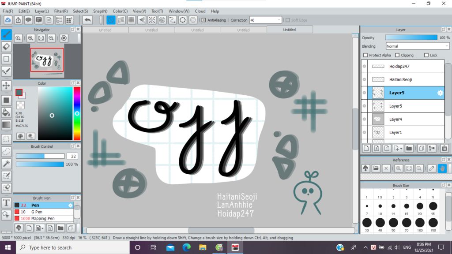Select the Move tool
Viewport: 452px width, 254px height.
tap(6, 85)
